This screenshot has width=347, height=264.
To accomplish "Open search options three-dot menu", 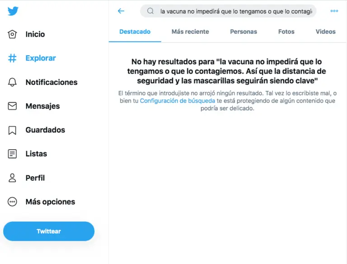I will (334, 11).
